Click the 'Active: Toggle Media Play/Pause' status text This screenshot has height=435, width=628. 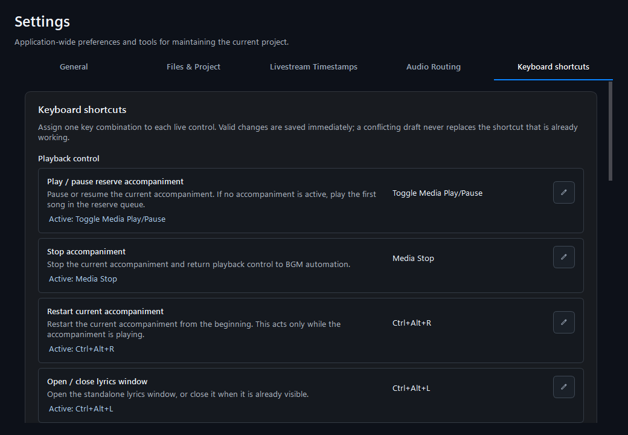tap(107, 219)
